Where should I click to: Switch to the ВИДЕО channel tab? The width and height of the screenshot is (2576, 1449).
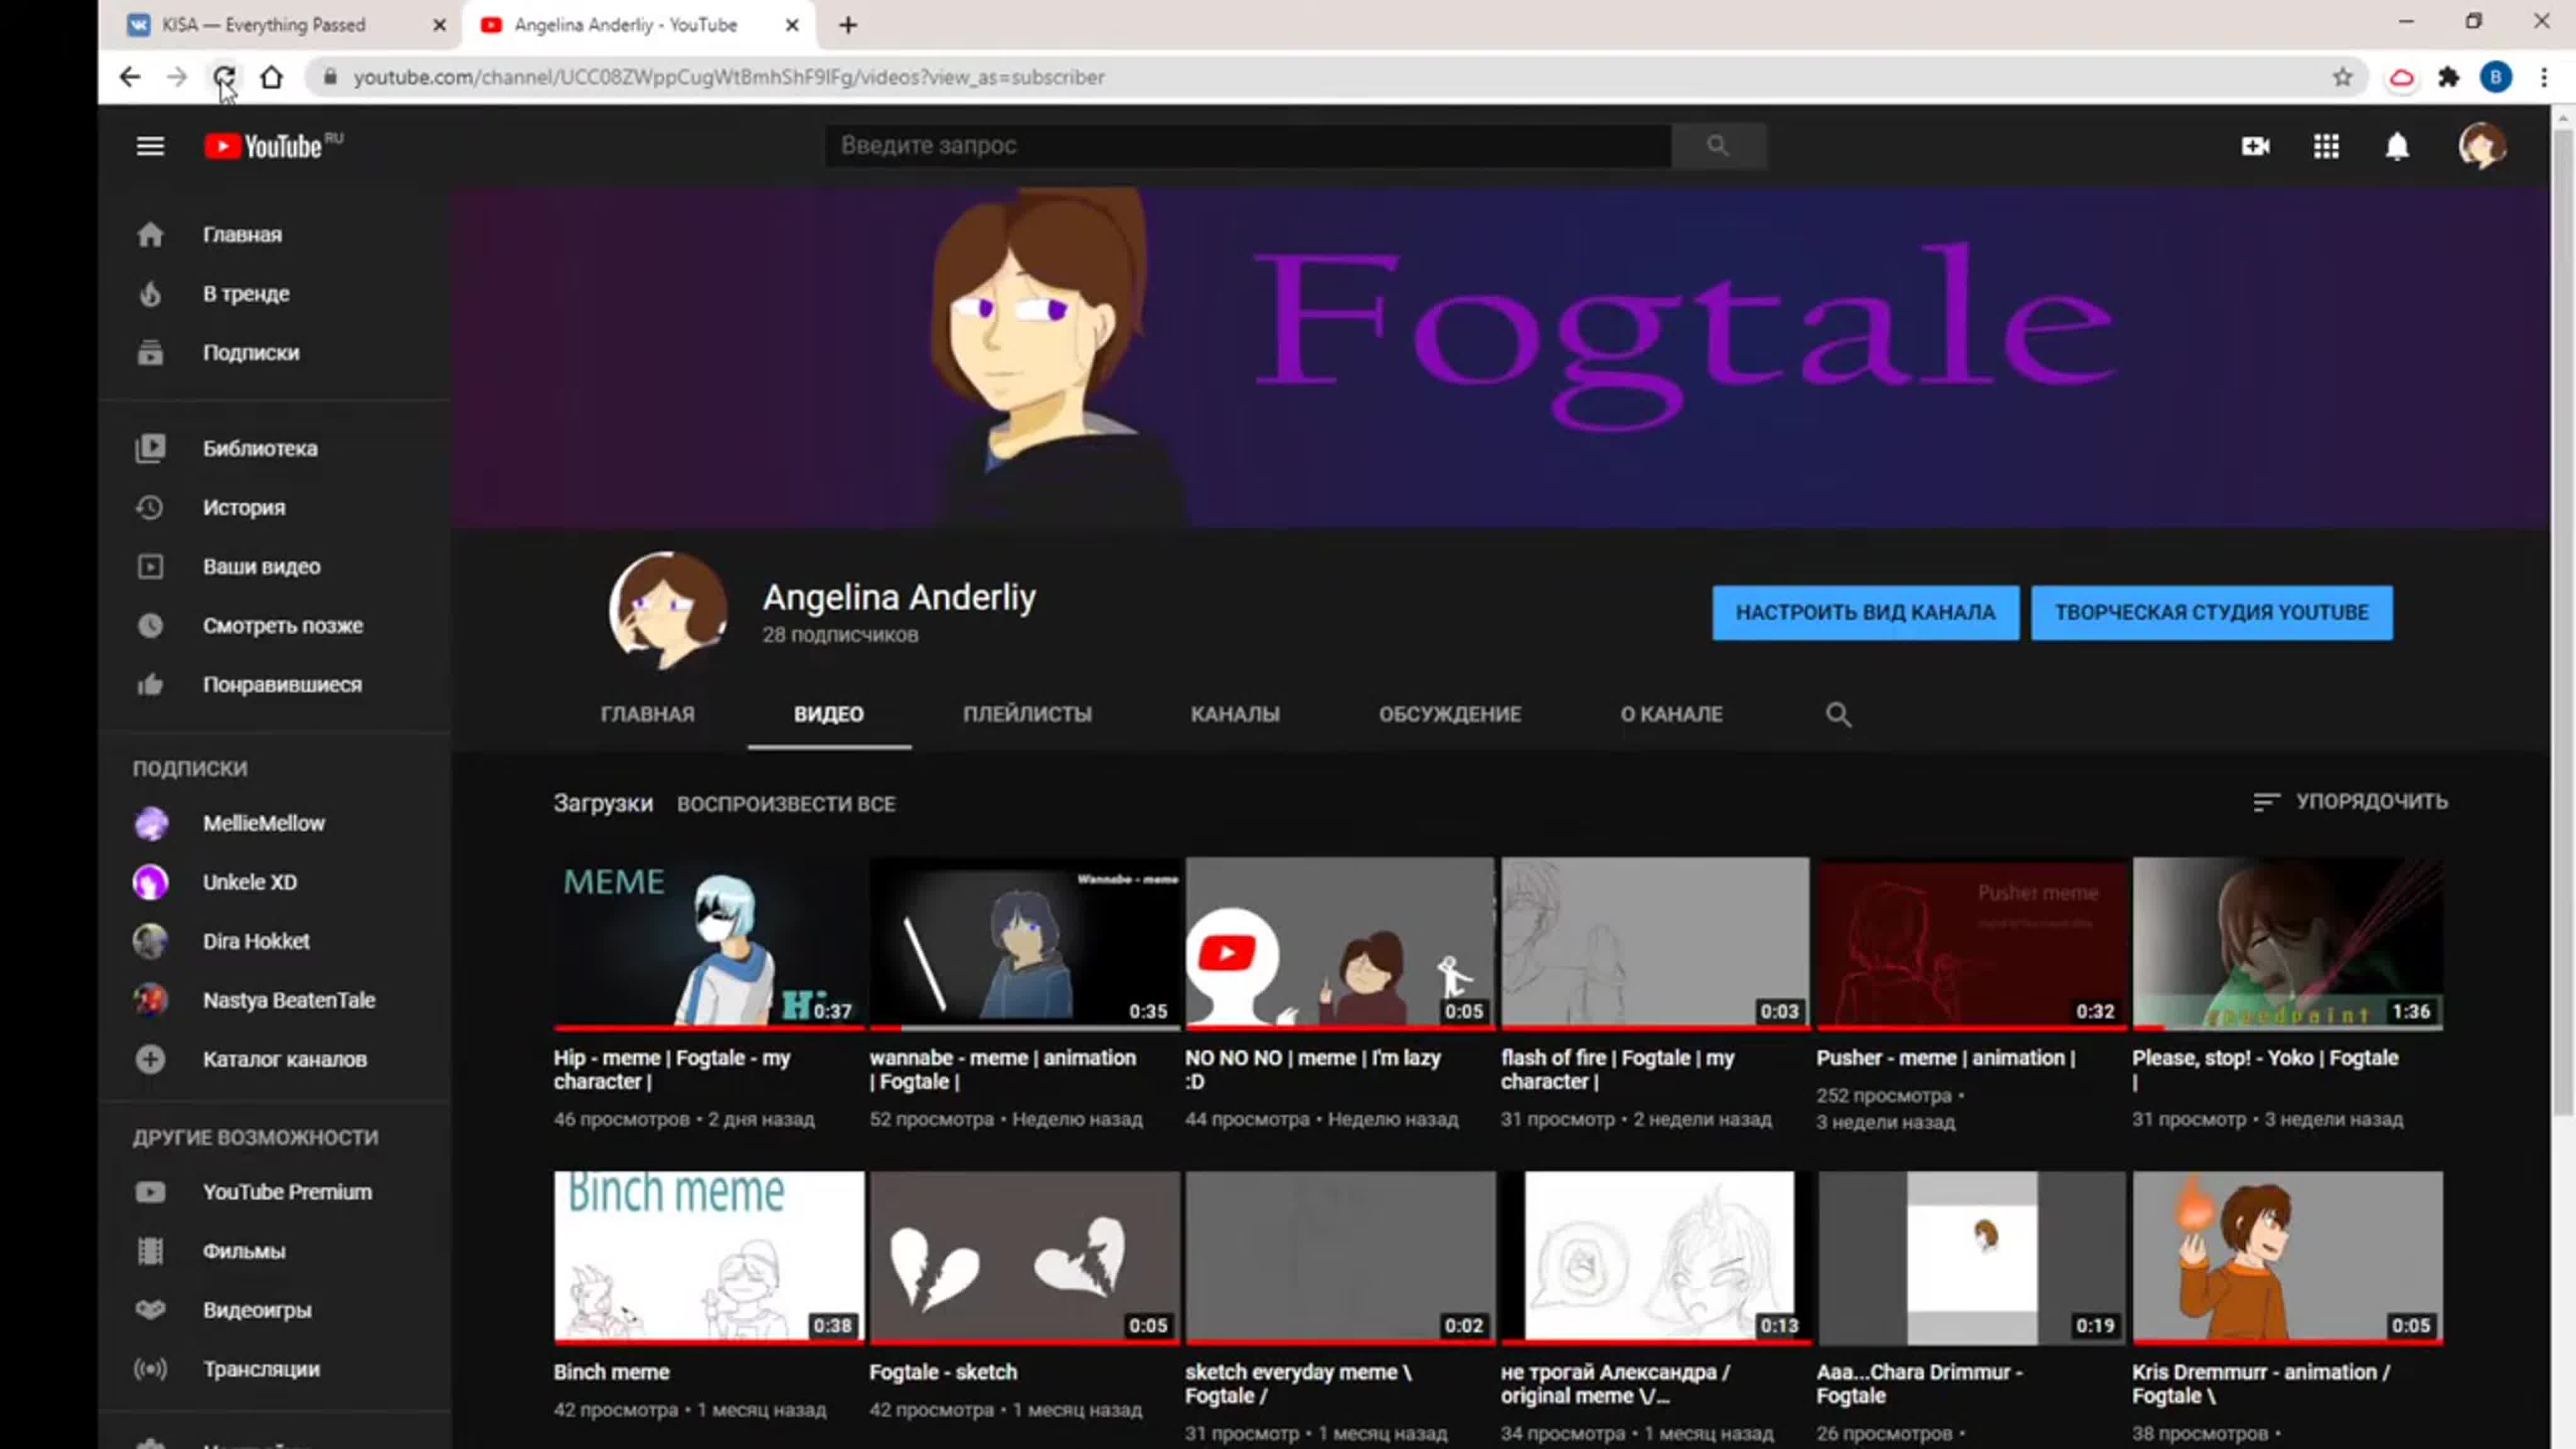point(829,714)
